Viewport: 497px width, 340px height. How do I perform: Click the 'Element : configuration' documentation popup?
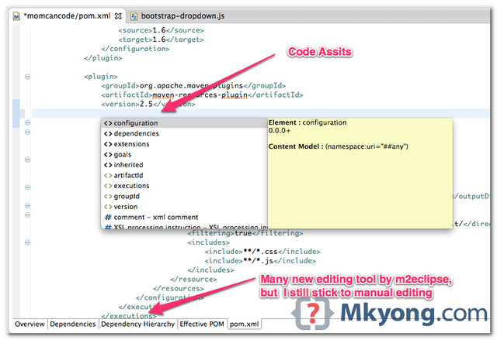click(x=360, y=173)
